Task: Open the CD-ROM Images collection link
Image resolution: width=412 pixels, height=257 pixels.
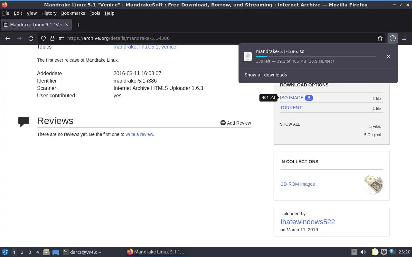Action: point(297,184)
